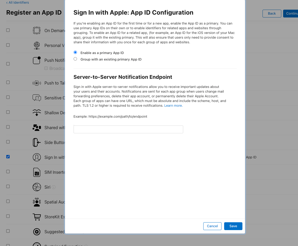The height and width of the screenshot is (246, 298).
Task: Click the Push Notifications badge icon
Action: pos(37,60)
